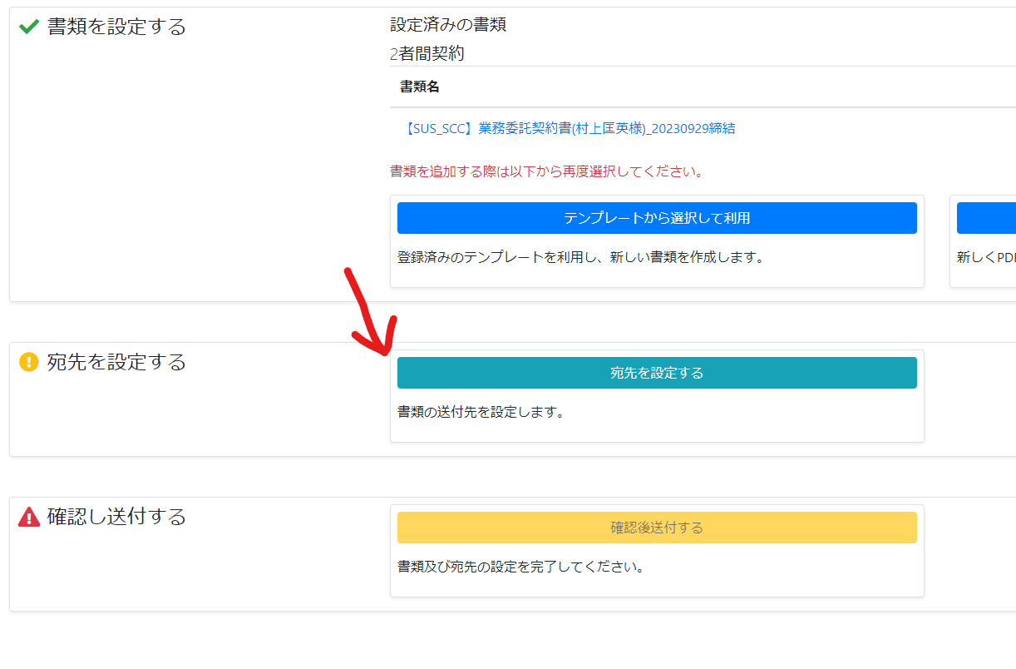
Task: Click the green checkmark icon beside 書類を設定する
Action: tap(29, 27)
